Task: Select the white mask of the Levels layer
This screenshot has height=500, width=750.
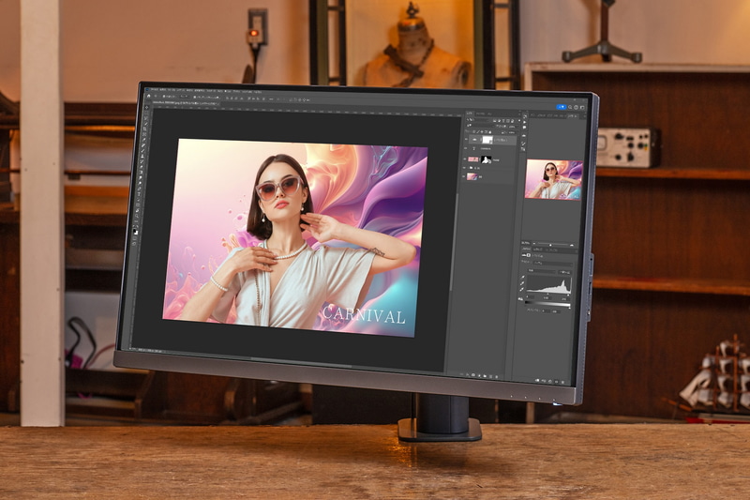Action: (x=487, y=140)
